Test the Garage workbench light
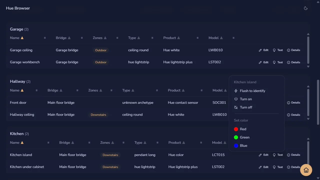Viewport: 320px width, 180px height. [278, 62]
